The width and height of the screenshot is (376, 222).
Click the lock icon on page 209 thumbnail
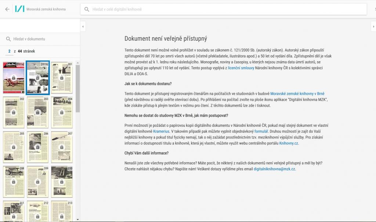(37, 182)
